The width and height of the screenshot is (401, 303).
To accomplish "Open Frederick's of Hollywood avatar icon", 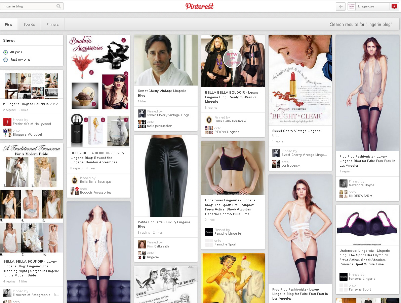I will click(7, 122).
